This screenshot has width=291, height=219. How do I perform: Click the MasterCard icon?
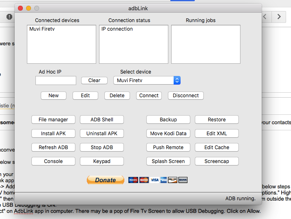[x=144, y=180]
